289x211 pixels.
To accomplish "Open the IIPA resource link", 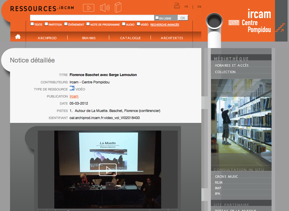I will point(218,194).
